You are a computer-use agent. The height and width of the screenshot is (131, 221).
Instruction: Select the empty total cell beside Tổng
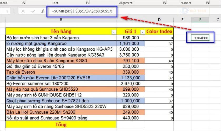131,124
